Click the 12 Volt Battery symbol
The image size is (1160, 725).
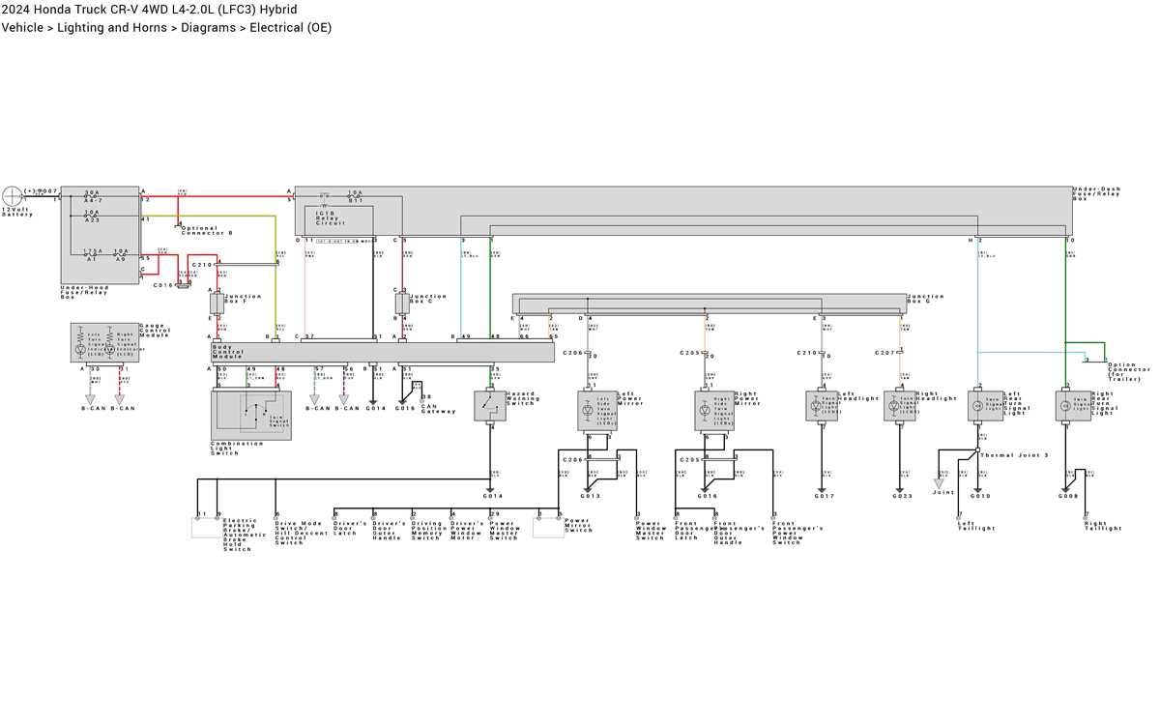point(13,196)
